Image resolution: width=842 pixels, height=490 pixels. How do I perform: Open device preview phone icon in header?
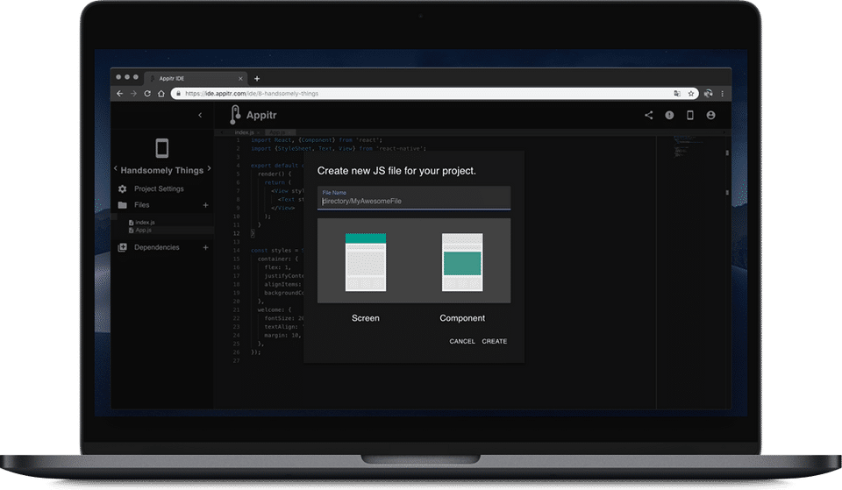(690, 115)
